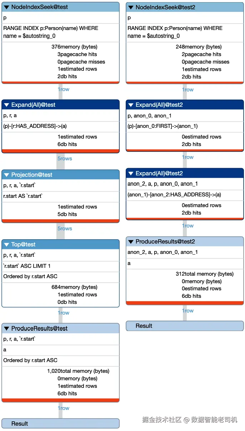Click the 5 rows label above Projection@test
The image size is (245, 431).
click(x=65, y=159)
